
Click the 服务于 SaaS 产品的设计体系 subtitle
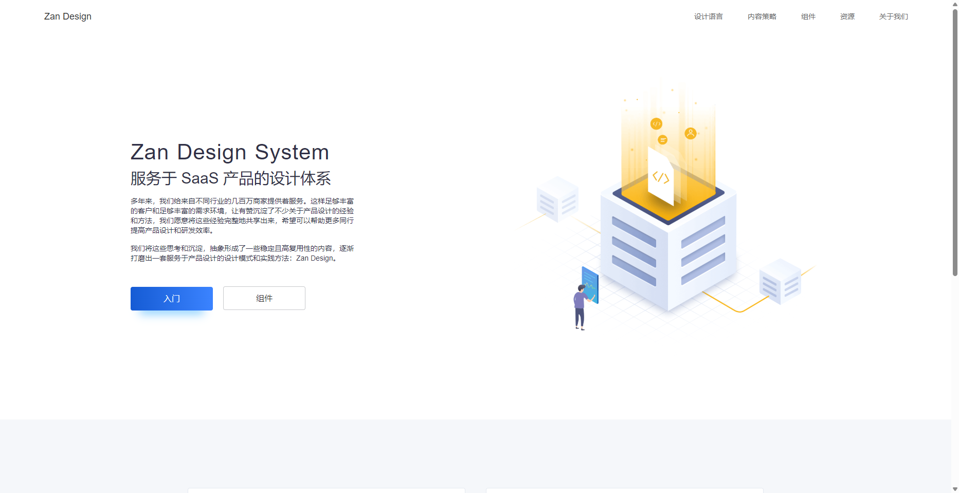pyautogui.click(x=230, y=178)
